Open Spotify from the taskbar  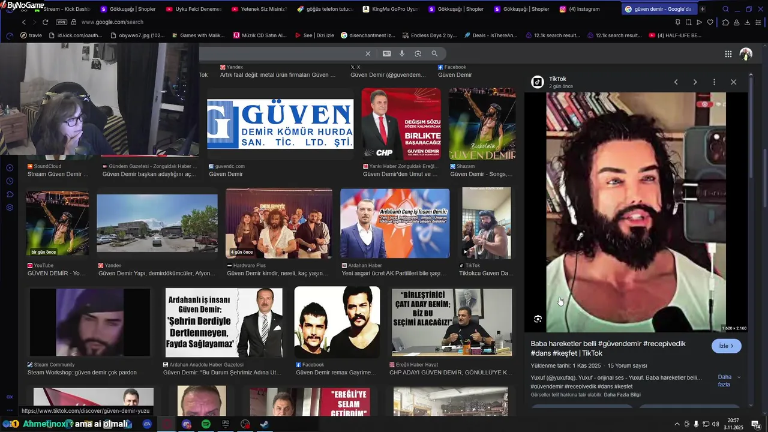pos(206,424)
